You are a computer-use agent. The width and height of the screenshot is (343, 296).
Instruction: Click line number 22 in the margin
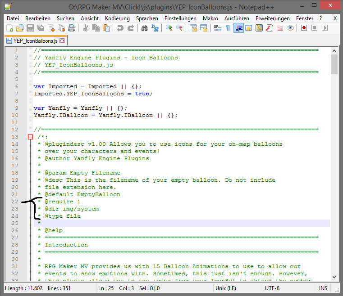click(x=15, y=202)
